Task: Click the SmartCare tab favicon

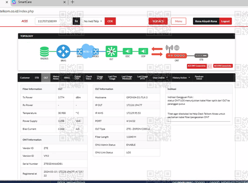Action: click(x=14, y=2)
